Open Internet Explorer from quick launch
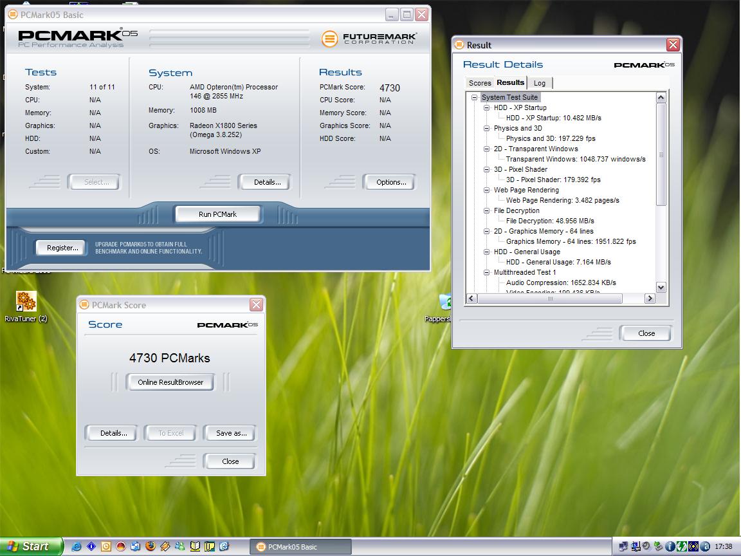741x556 pixels. pos(76,546)
